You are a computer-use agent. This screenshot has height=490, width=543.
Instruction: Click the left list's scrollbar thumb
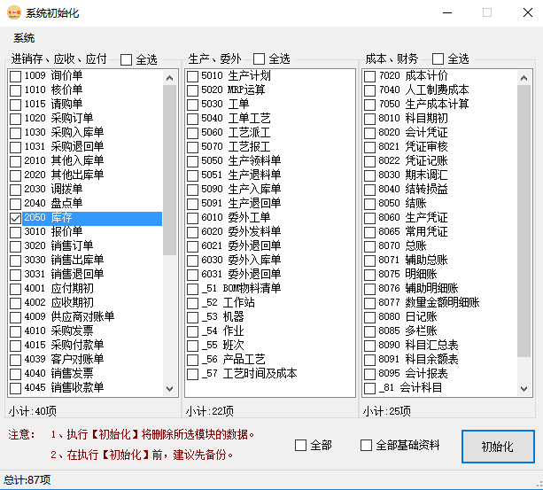[x=169, y=170]
